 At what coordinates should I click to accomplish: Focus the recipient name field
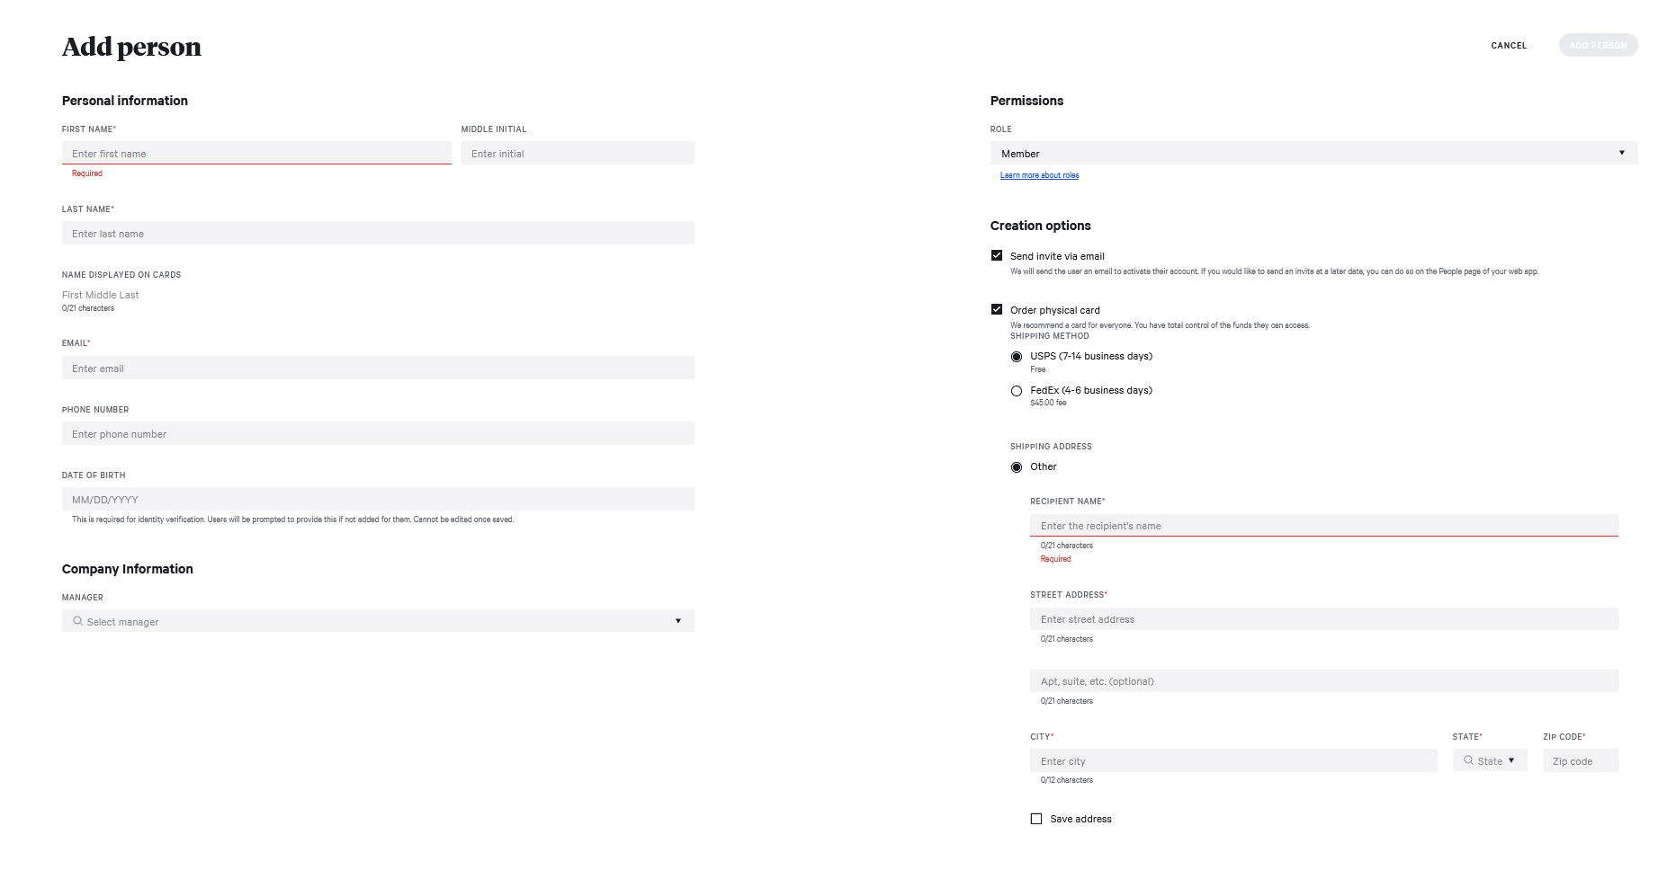1323,526
